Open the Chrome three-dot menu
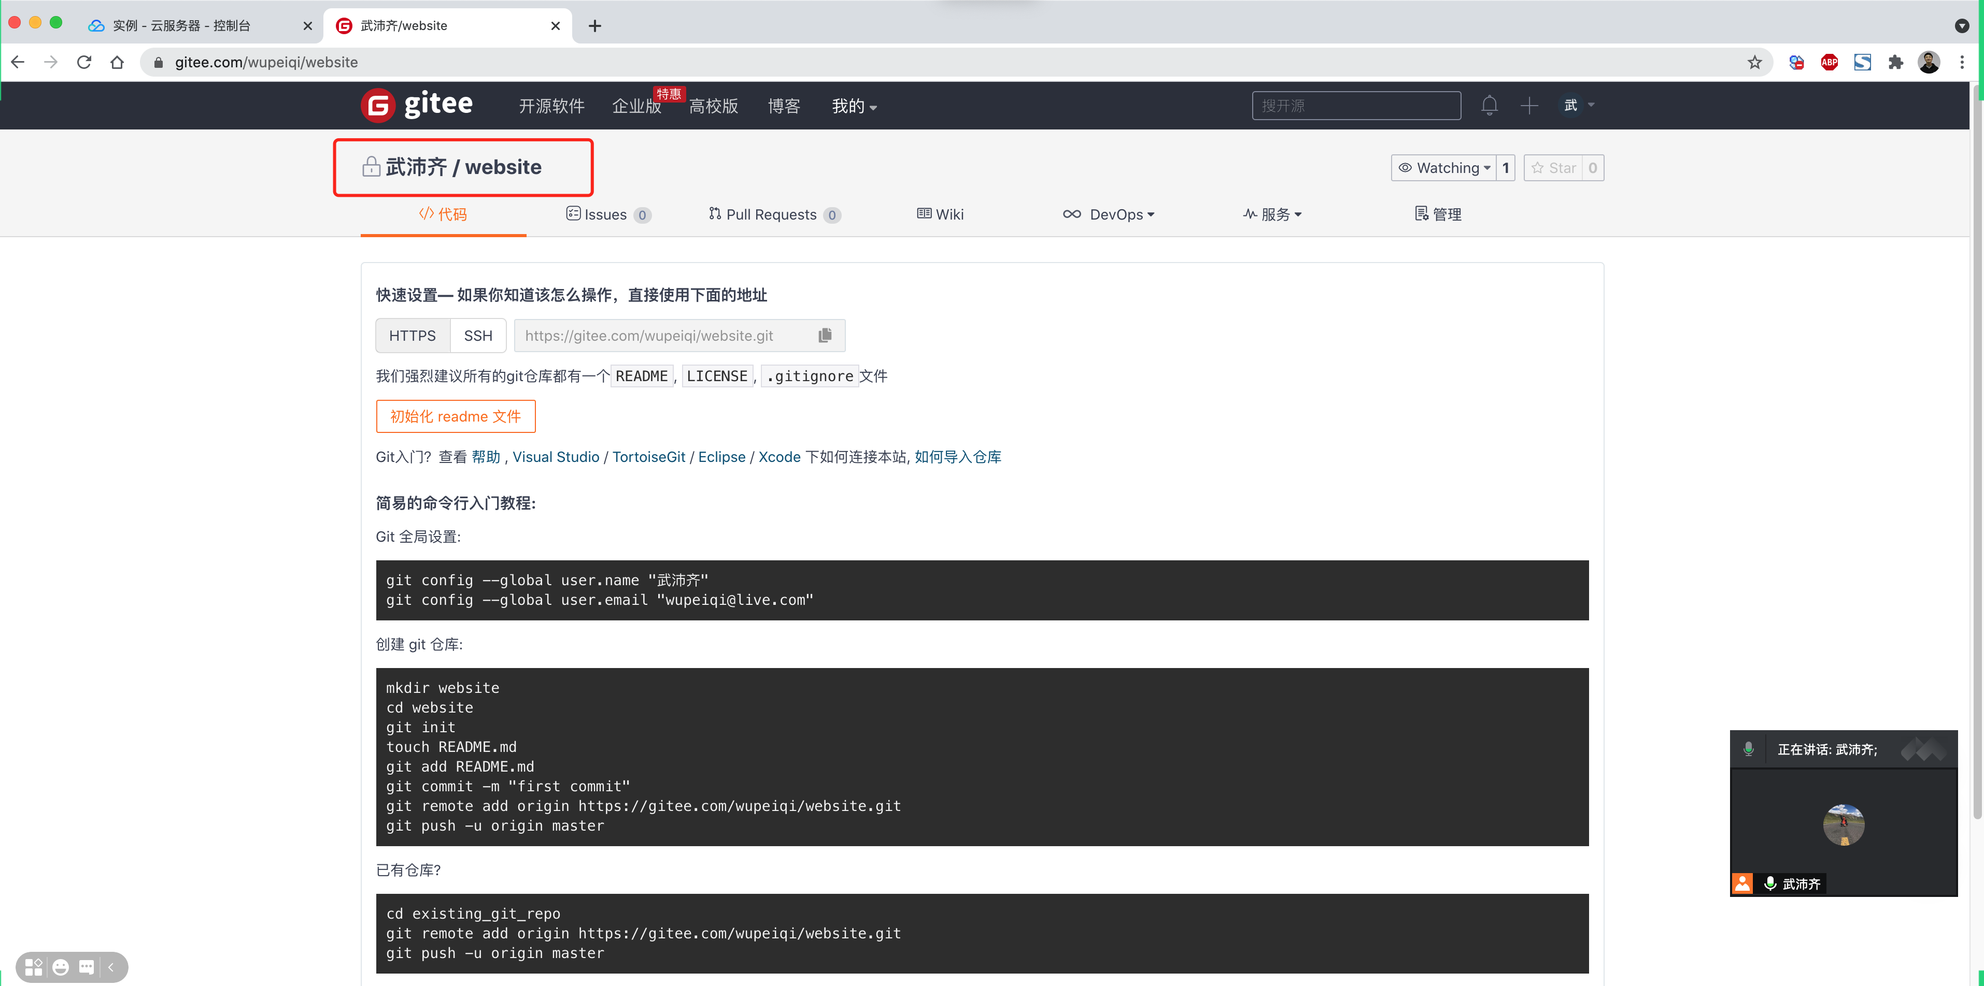This screenshot has width=1984, height=986. (x=1962, y=62)
